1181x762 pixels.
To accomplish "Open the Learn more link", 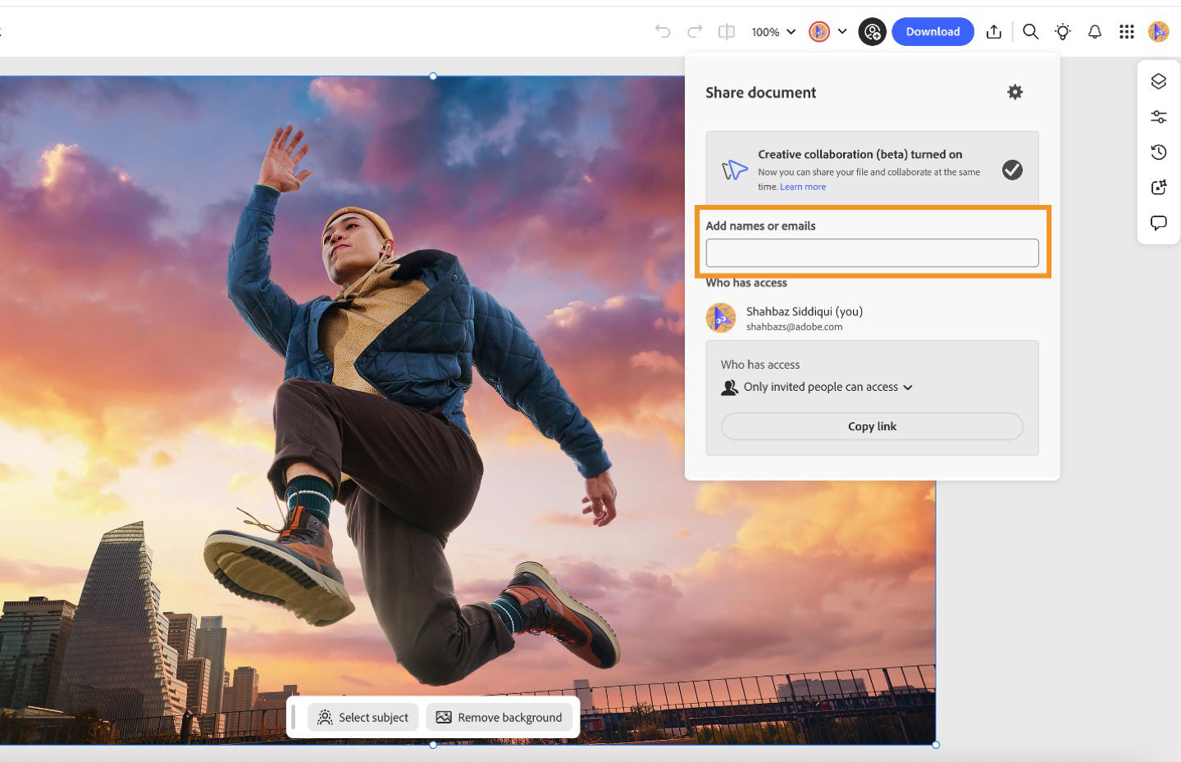I will 802,187.
